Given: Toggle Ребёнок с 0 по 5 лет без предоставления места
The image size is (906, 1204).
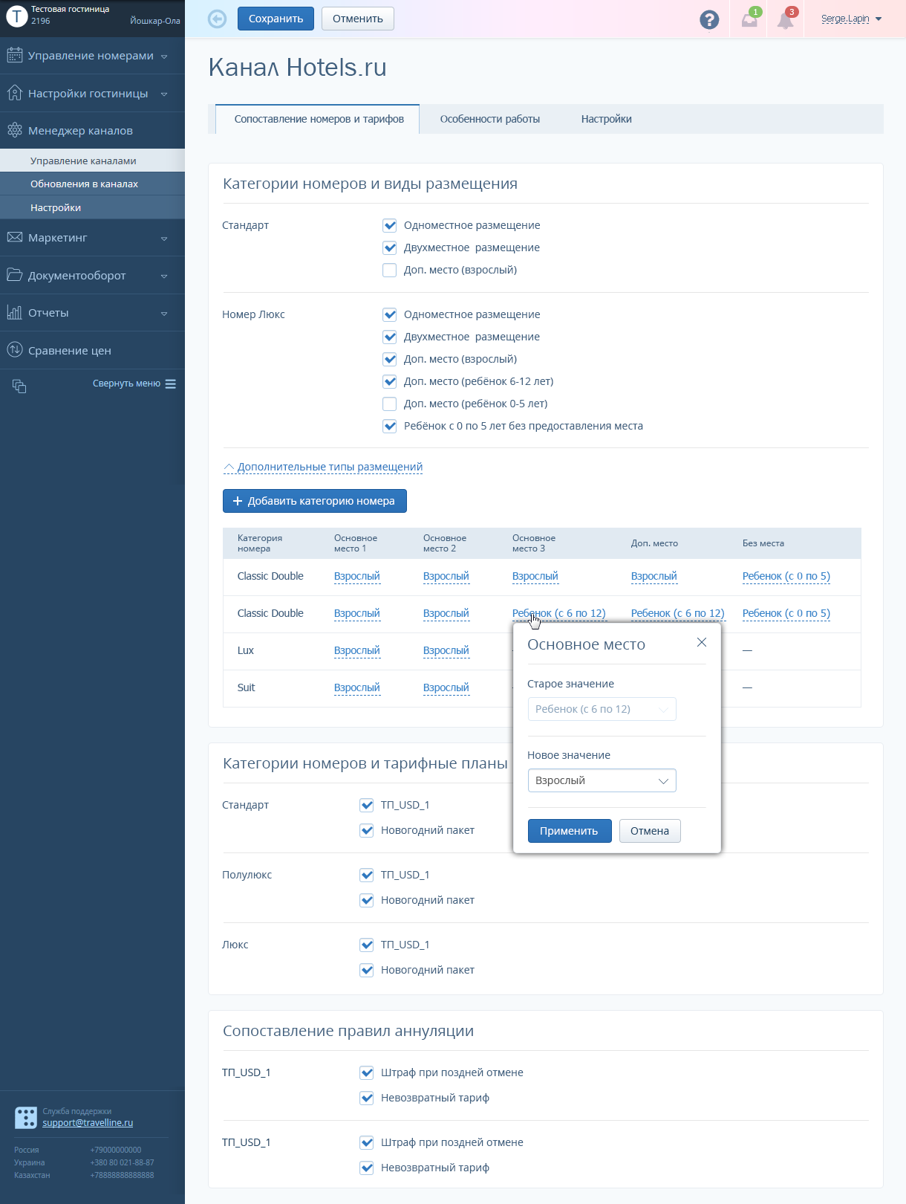Looking at the screenshot, I should coord(389,426).
